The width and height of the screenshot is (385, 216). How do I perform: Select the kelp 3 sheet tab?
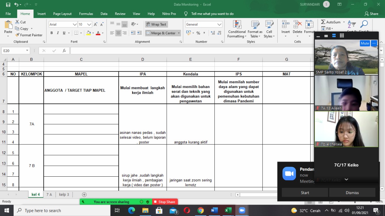point(64,195)
